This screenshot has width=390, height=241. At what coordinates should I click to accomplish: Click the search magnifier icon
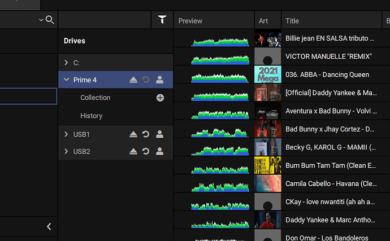(50, 20)
